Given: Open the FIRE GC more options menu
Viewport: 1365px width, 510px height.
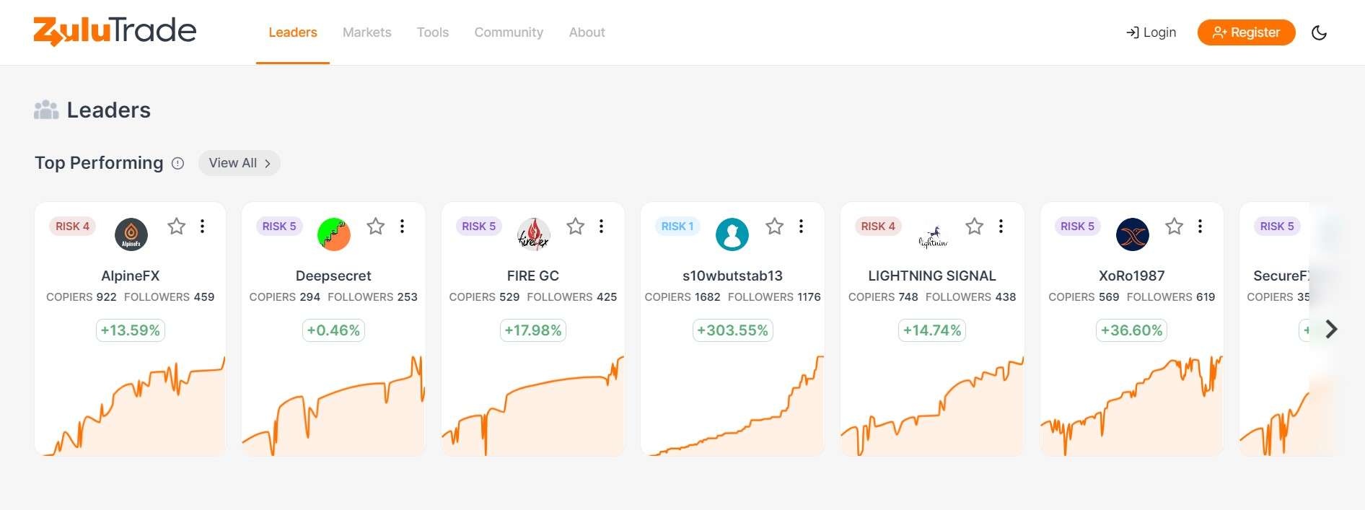Looking at the screenshot, I should tap(601, 227).
